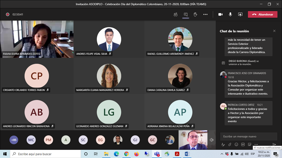This screenshot has width=282, height=158.
Task: Select the EG participant avatar
Action: coord(101,140)
